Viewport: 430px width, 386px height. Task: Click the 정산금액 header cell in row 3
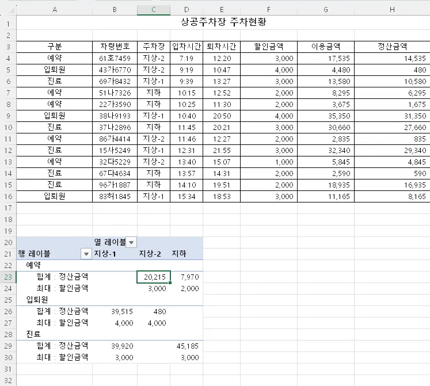click(x=392, y=47)
